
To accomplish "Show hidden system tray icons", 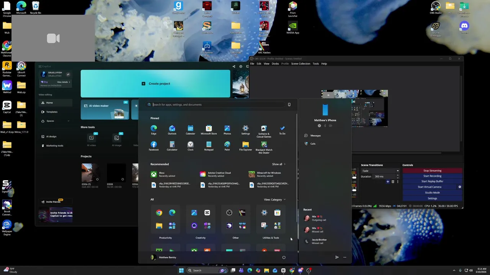I will 454,270.
